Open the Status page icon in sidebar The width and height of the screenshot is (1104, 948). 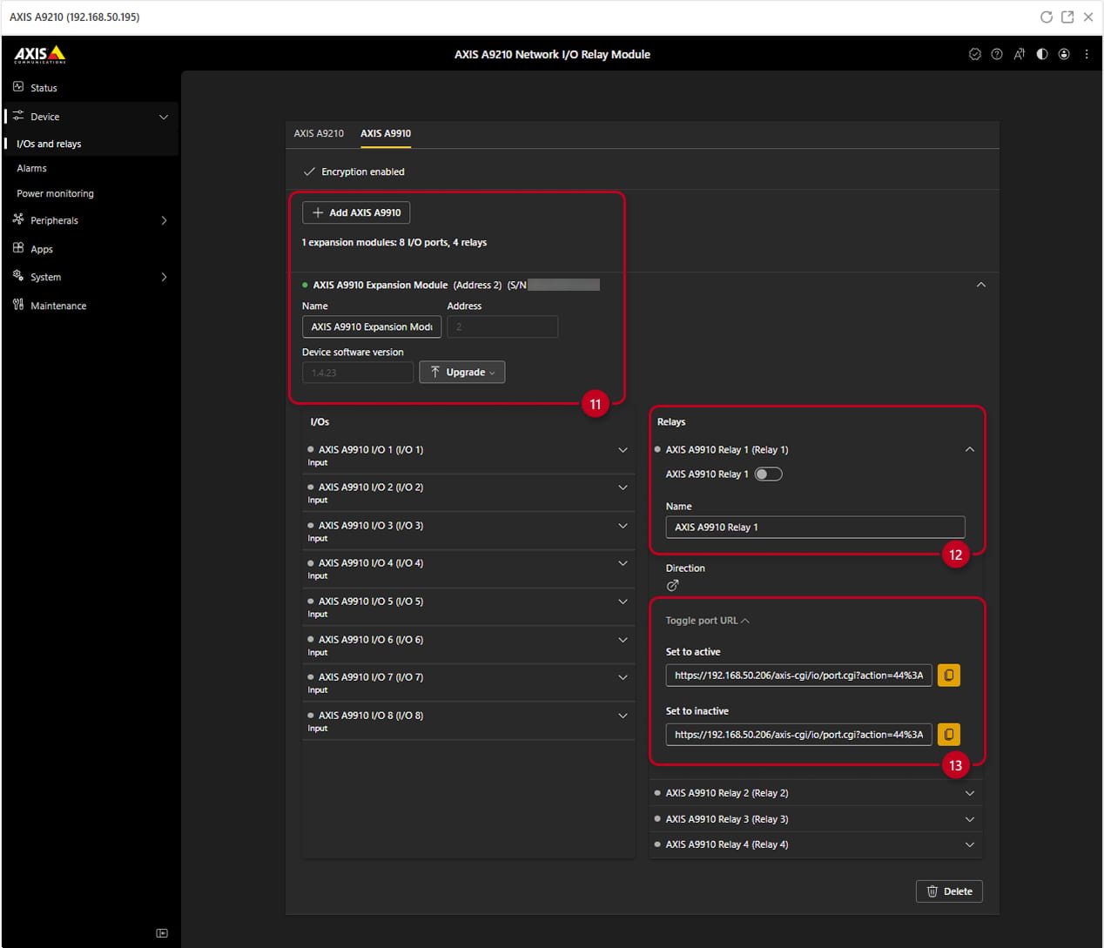[18, 87]
